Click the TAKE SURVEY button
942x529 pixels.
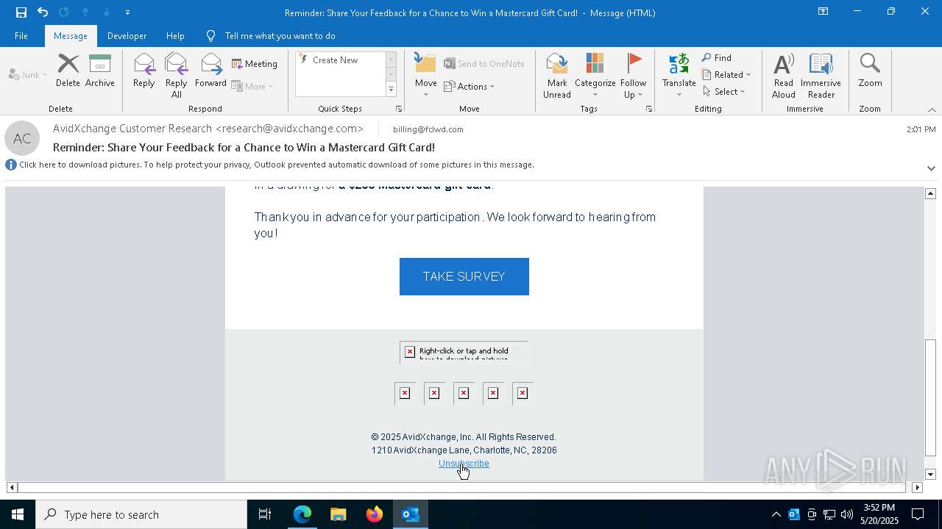pos(464,276)
